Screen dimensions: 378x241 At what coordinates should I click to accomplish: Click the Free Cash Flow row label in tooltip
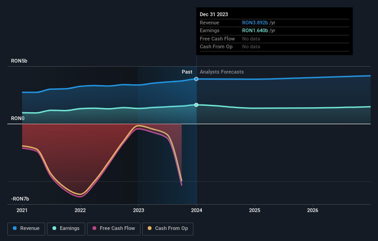(217, 39)
